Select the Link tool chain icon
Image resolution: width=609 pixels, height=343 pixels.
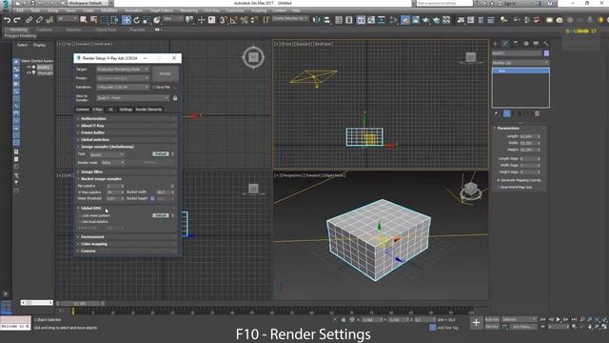[x=29, y=20]
